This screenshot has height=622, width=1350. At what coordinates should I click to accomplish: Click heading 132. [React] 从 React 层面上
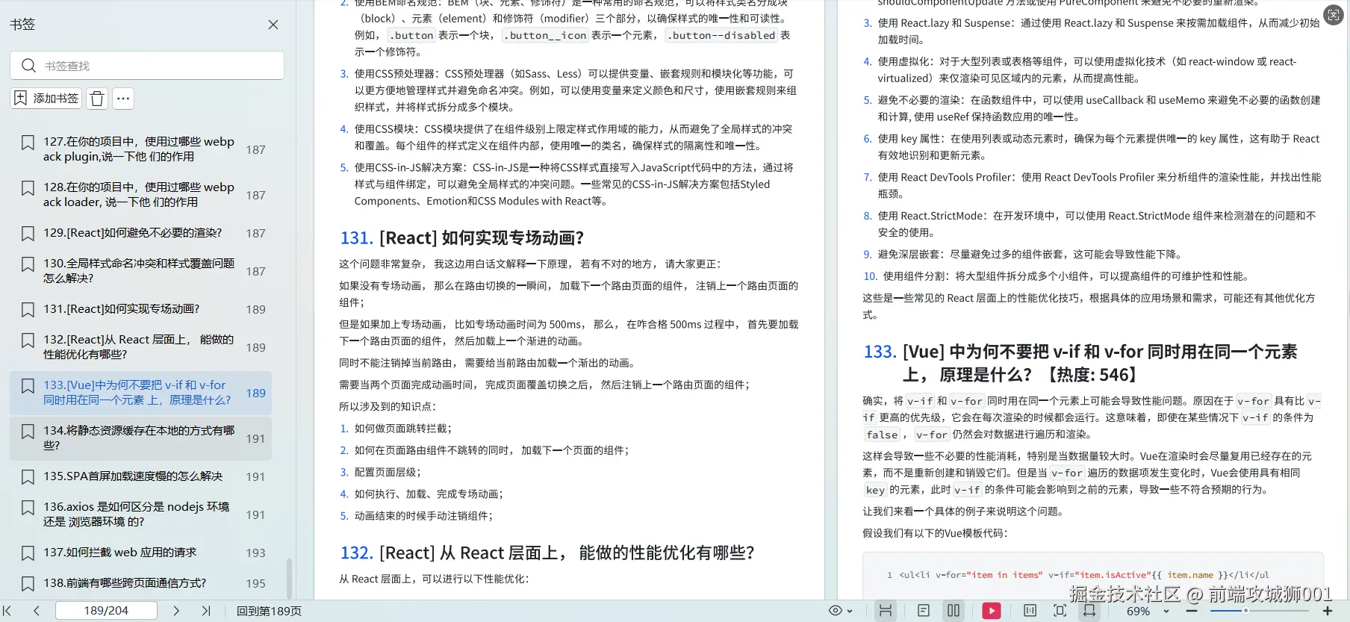coord(547,553)
